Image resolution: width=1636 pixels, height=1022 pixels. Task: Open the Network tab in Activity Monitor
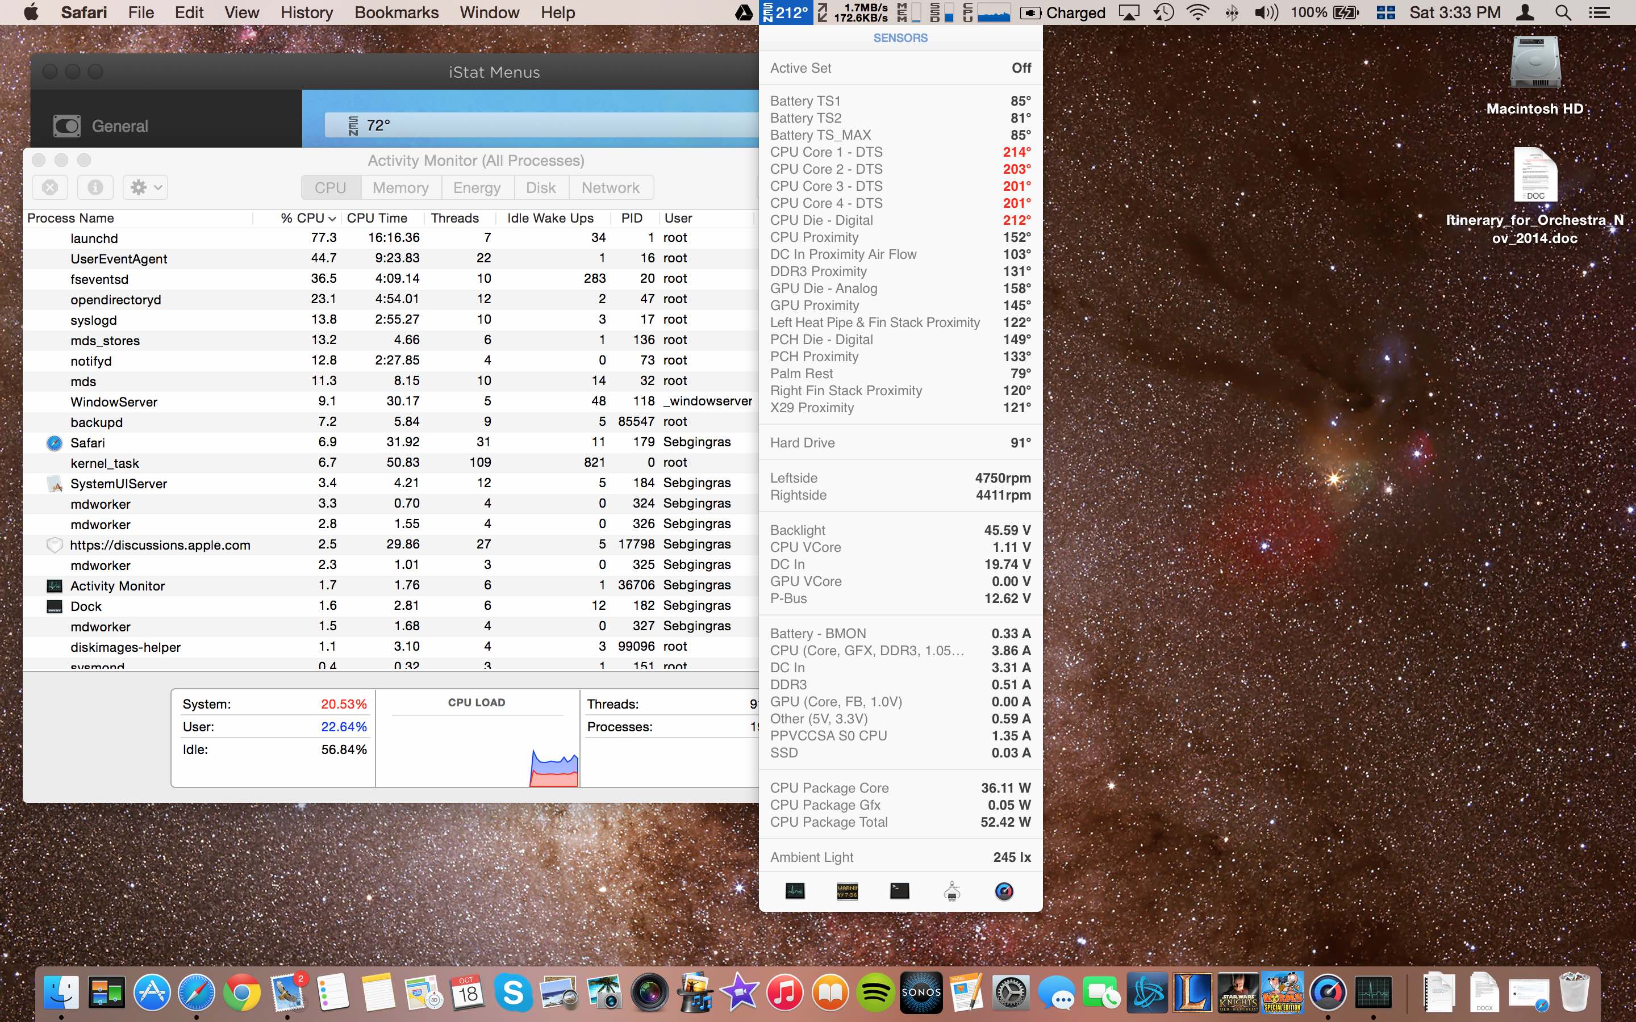[x=610, y=188]
